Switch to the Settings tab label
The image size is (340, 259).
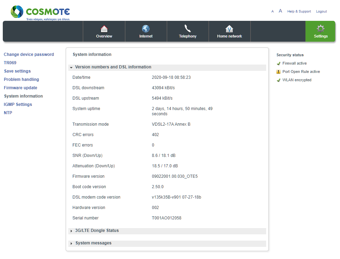click(x=321, y=36)
